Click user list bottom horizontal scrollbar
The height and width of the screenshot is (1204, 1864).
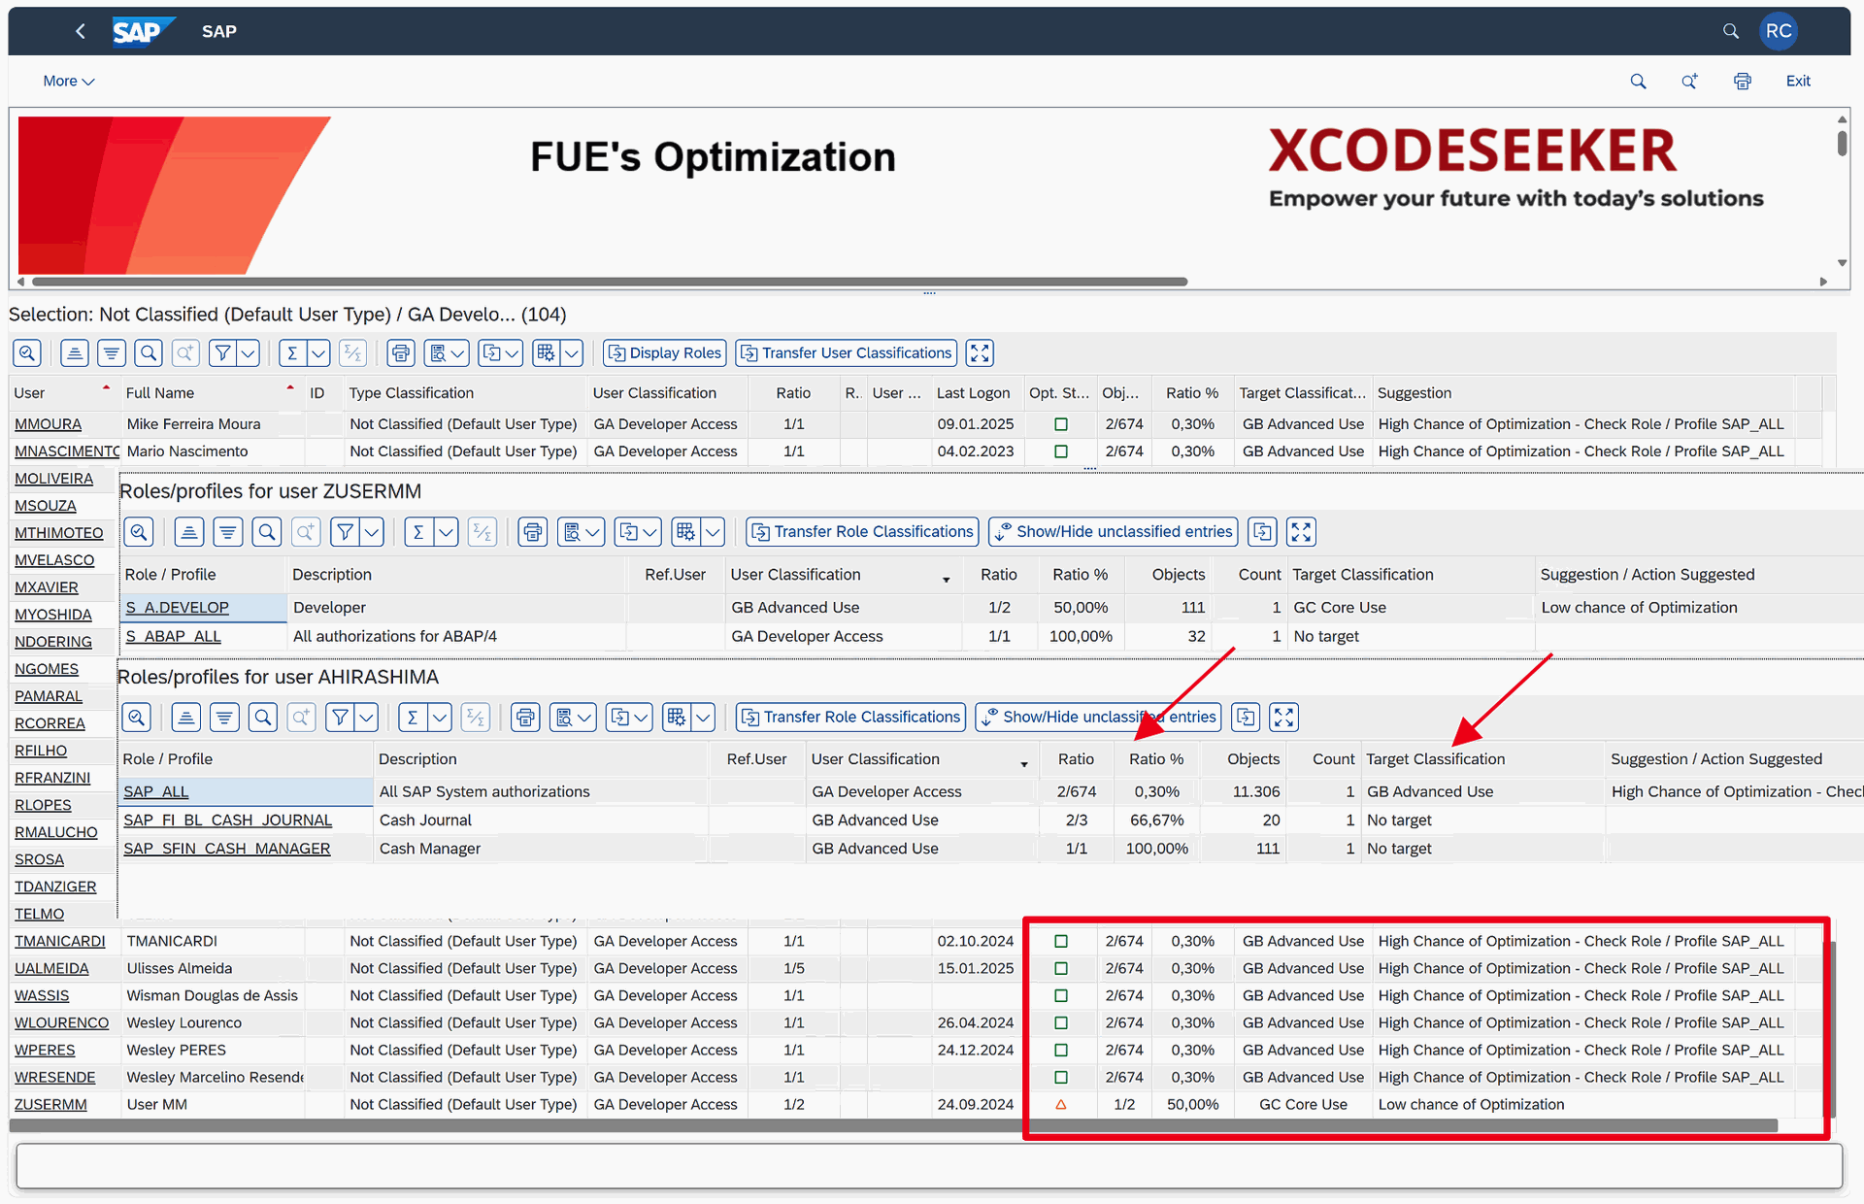(893, 1126)
